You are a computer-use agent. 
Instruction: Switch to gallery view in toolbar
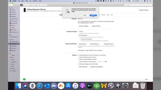29,5
